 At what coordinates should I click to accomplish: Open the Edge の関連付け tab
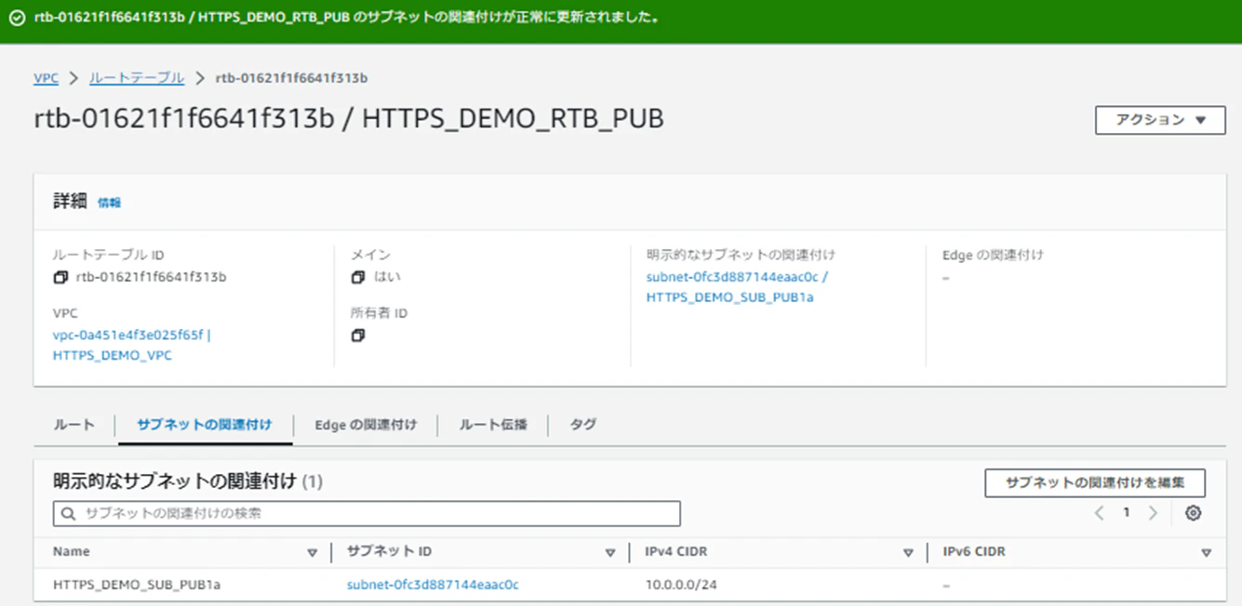pyautogui.click(x=366, y=425)
